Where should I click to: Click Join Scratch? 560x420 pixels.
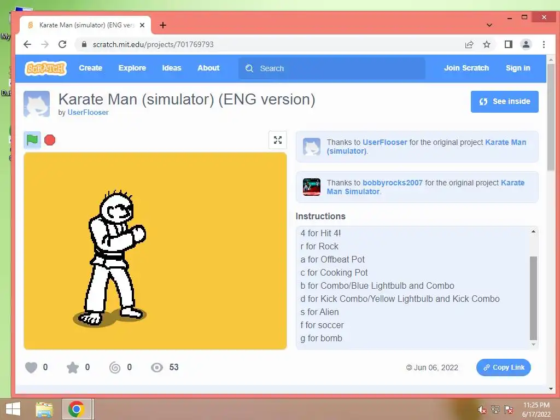[x=466, y=68]
